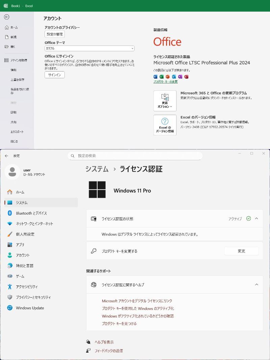Click the globe icon beside ライセンス認証に関するヘルプ
Screen dimensions: 270x360
click(93, 285)
